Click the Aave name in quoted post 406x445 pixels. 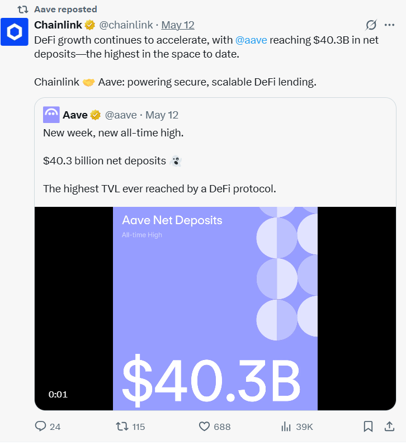click(x=75, y=115)
